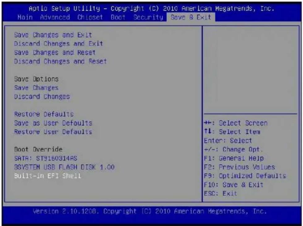This screenshot has width=303, height=226.
Task: Select Restore User Defaults
Action: click(53, 132)
